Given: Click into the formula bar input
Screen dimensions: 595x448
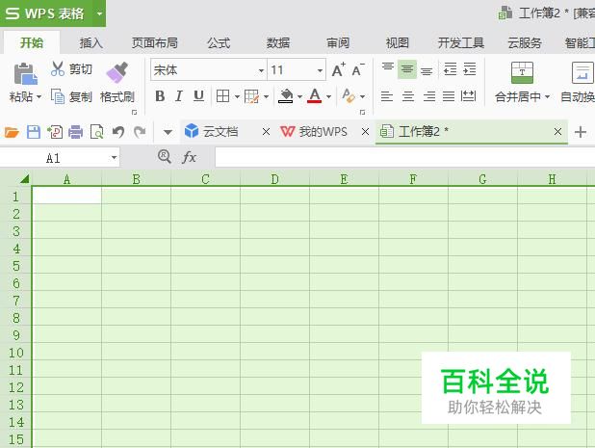Looking at the screenshot, I should (405, 157).
